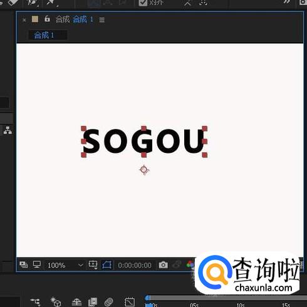This screenshot has height=307, width=307.
Task: Open the graph editor icon
Action: [130, 301]
